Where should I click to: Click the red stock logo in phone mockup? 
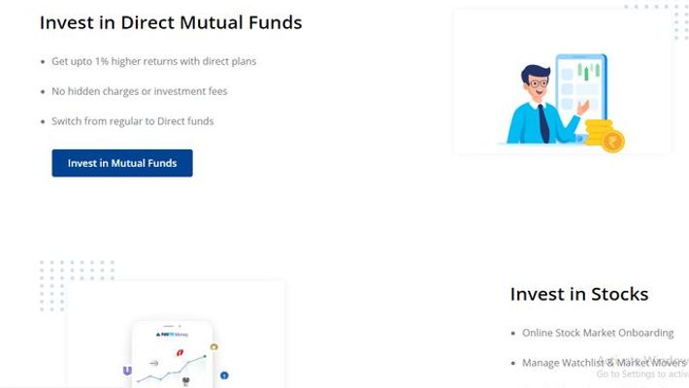180,352
